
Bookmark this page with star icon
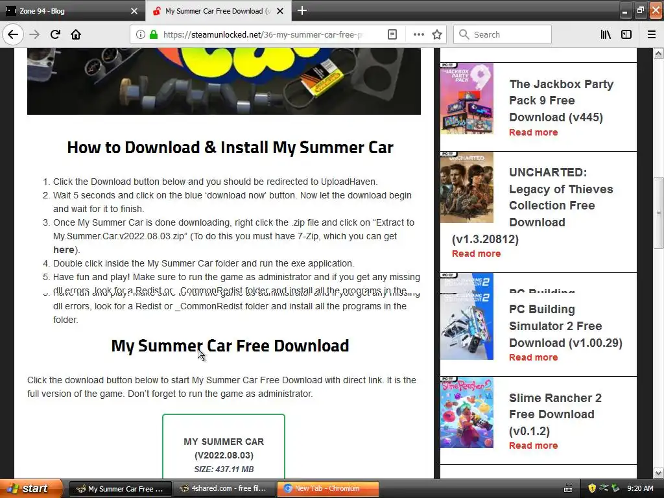pos(437,34)
